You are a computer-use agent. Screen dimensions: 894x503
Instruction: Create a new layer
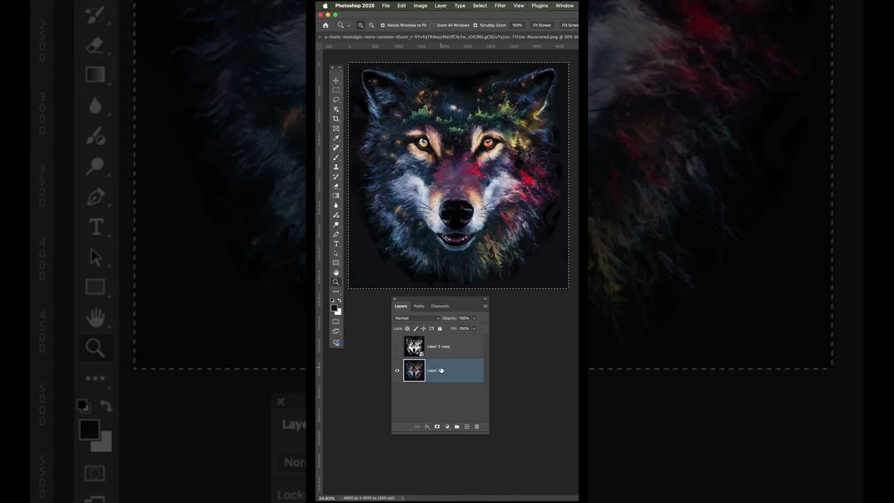pyautogui.click(x=467, y=427)
